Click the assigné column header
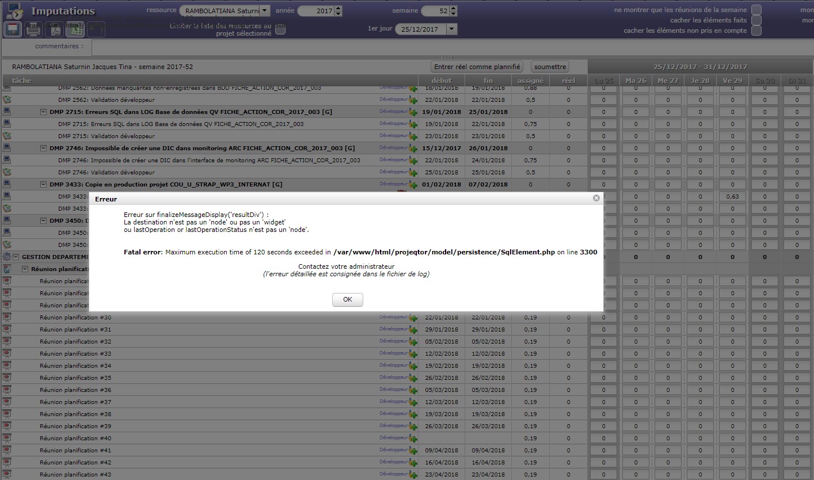Image resolution: width=814 pixels, height=480 pixels. tap(530, 81)
